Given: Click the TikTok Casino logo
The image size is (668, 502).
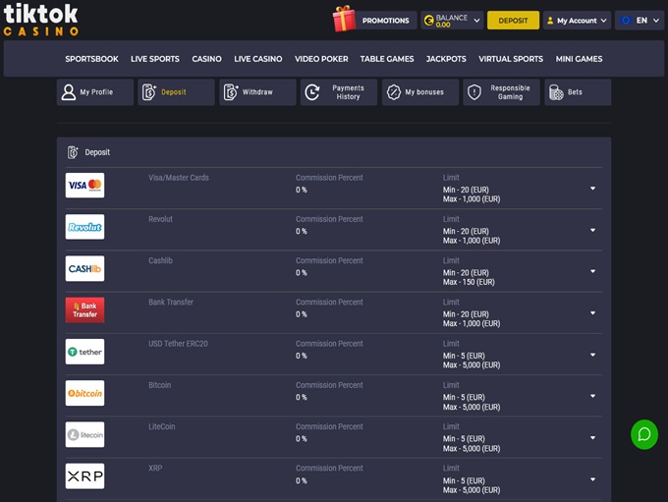Looking at the screenshot, I should (x=40, y=19).
